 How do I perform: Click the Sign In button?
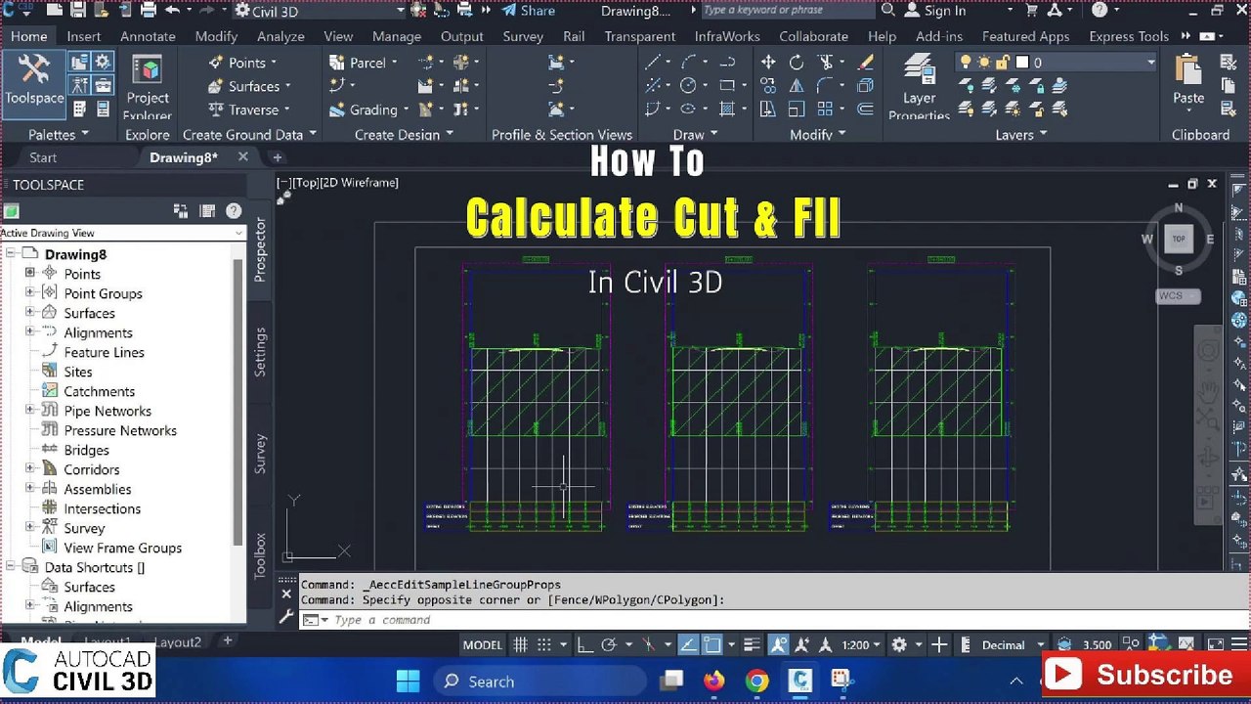(x=934, y=11)
